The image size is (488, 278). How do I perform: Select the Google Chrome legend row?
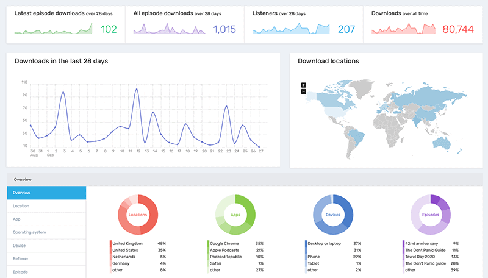coord(235,243)
